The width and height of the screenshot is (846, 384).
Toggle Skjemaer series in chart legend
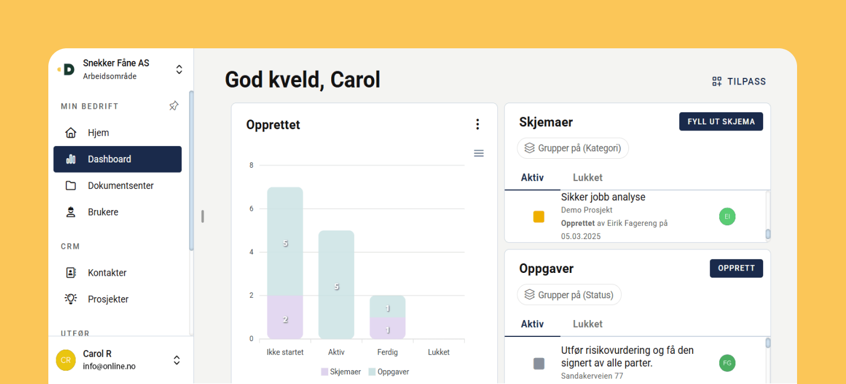point(341,372)
